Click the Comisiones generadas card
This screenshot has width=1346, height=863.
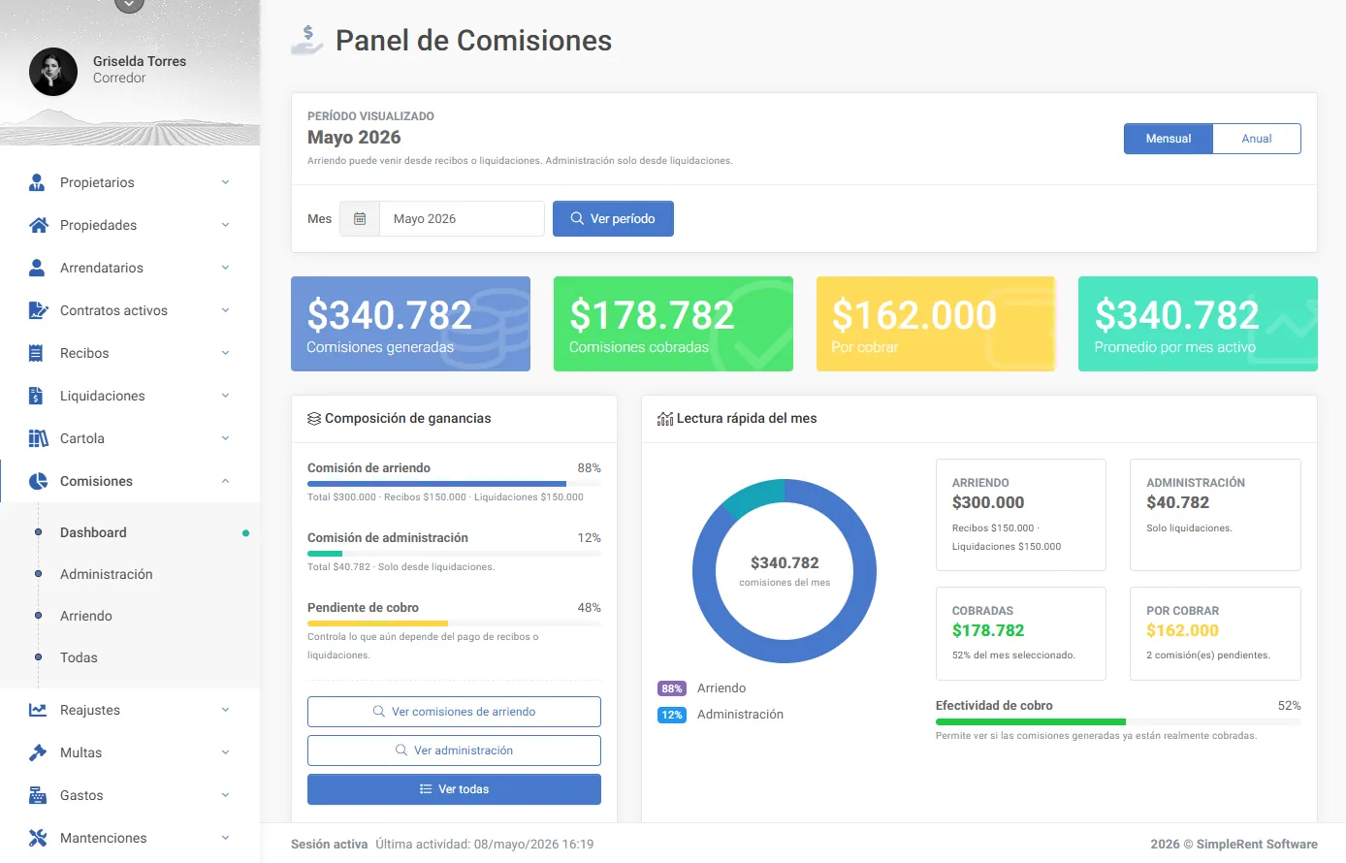(410, 324)
